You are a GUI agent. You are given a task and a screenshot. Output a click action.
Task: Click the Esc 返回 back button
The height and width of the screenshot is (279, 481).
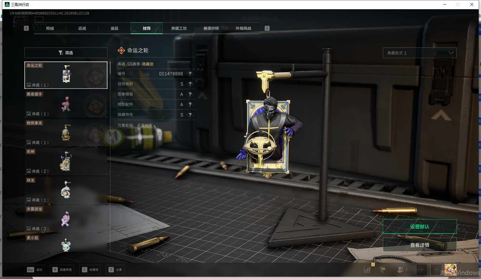pyautogui.click(x=35, y=270)
